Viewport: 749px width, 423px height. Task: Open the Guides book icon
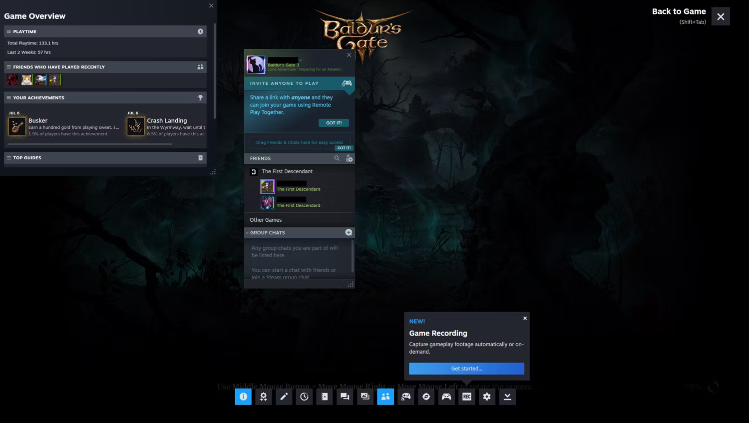coord(324,397)
